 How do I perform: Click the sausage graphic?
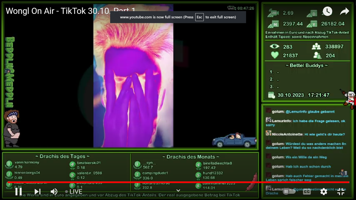251,182
